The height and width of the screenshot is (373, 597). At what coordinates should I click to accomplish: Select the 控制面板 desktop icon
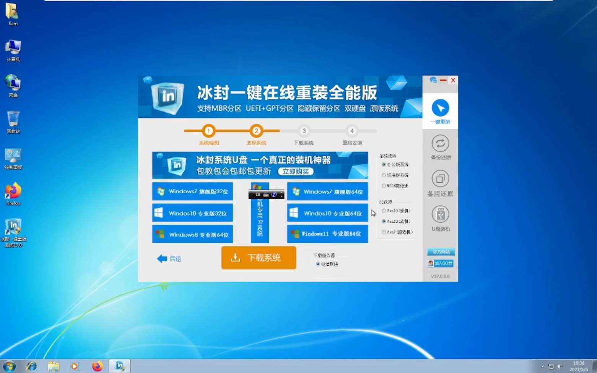pos(13,159)
